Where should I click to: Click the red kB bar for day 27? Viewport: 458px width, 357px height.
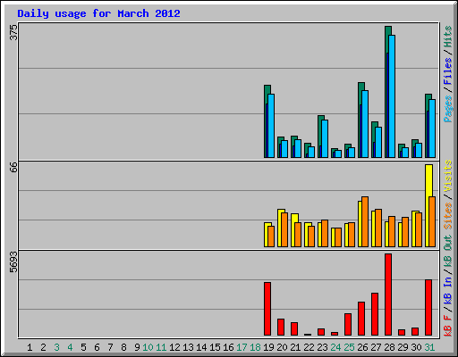375,314
